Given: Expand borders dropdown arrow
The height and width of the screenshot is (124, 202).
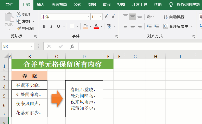Looking at the screenshot, I should click(77, 26).
